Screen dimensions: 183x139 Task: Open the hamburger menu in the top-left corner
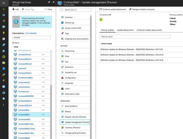point(4,3)
